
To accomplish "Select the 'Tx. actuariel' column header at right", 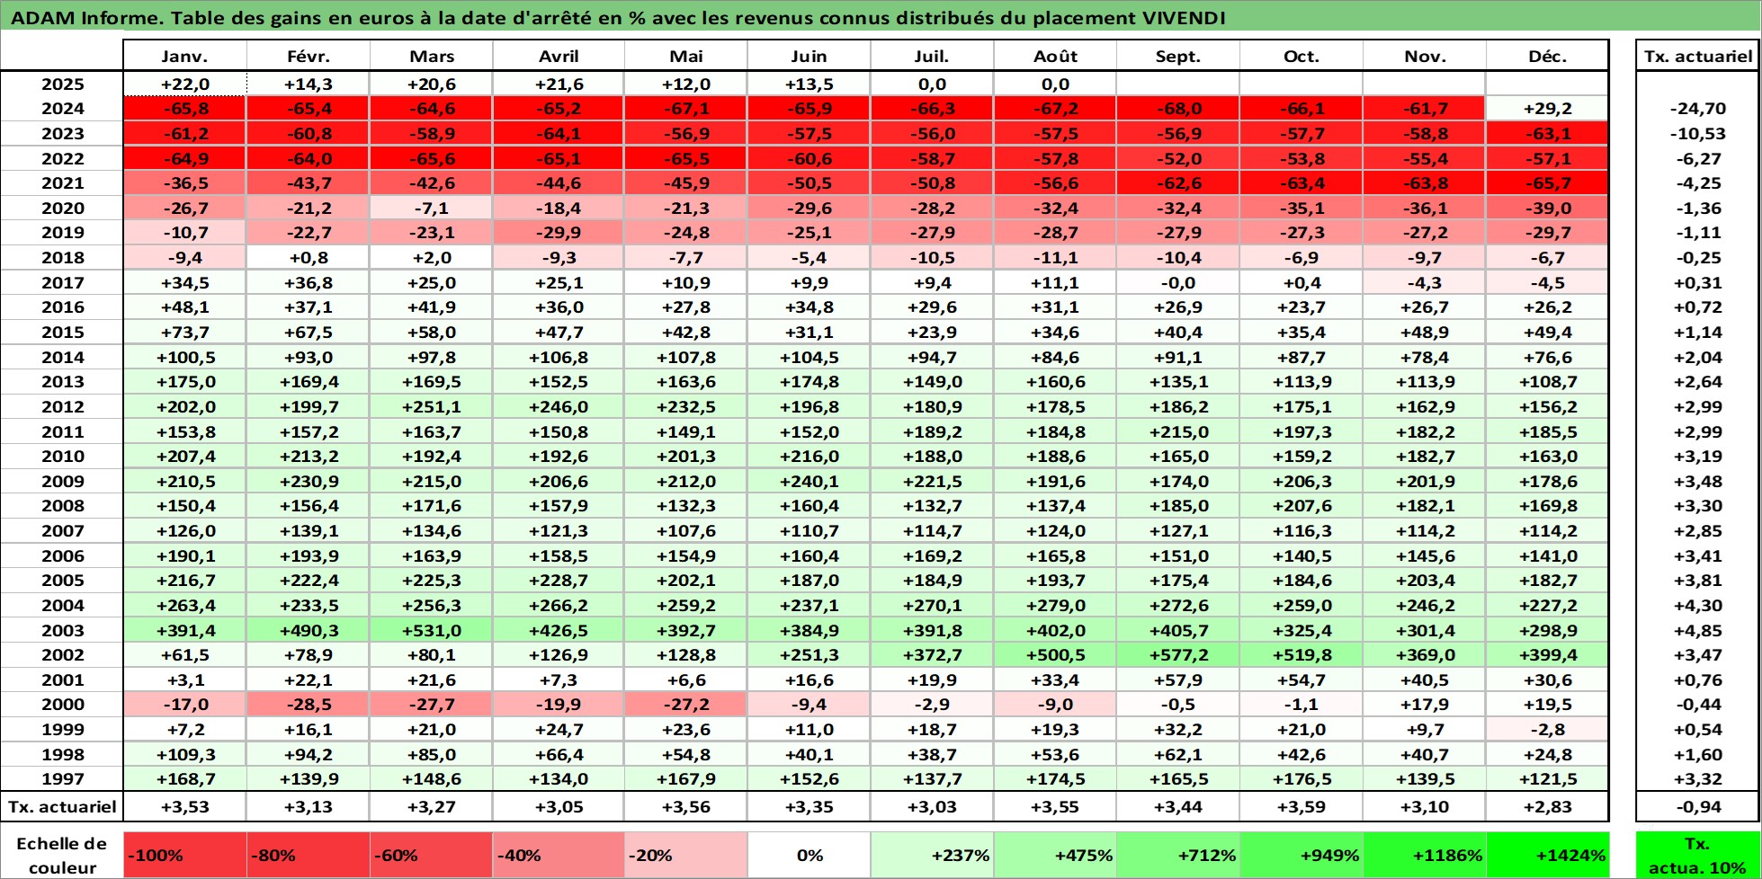I will pyautogui.click(x=1697, y=56).
